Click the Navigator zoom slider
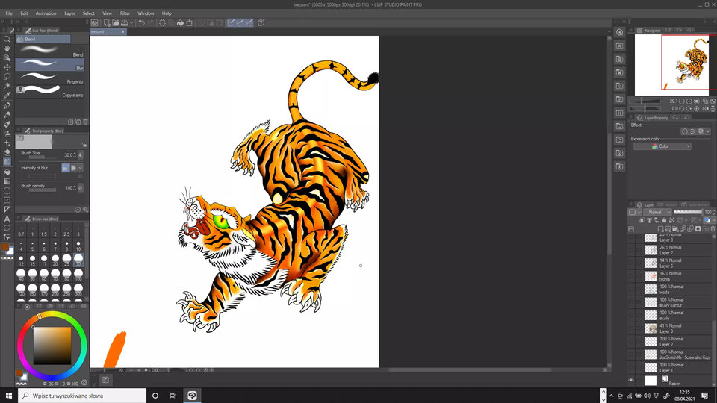The image size is (717, 403). [645, 101]
